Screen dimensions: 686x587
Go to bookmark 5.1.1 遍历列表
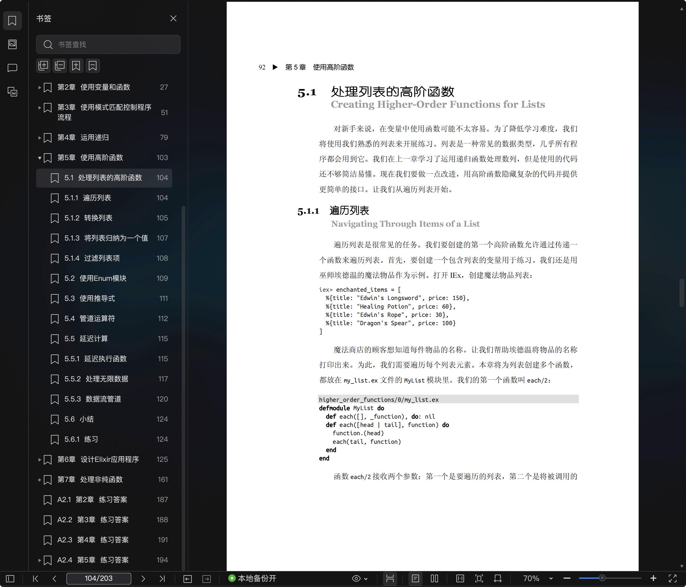click(x=104, y=198)
